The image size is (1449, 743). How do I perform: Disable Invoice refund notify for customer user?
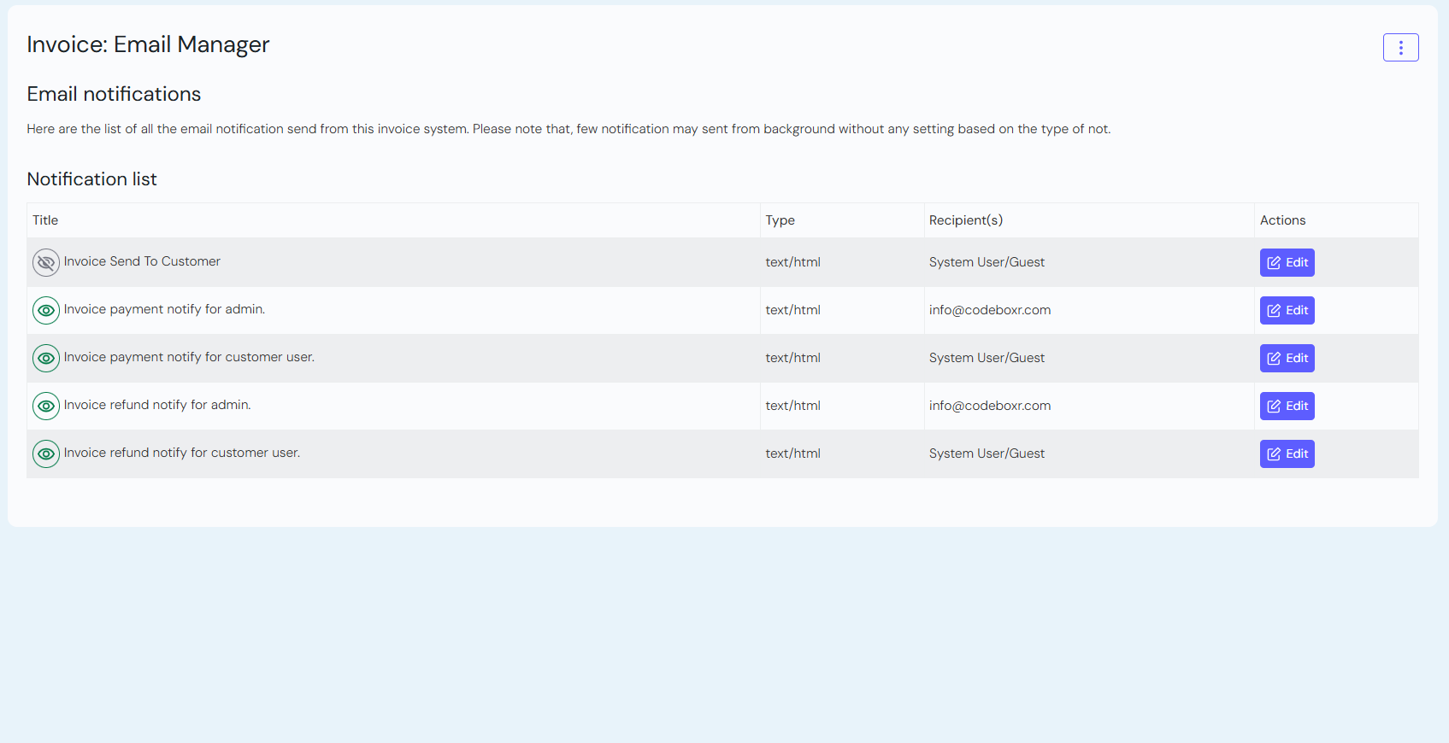tap(46, 453)
